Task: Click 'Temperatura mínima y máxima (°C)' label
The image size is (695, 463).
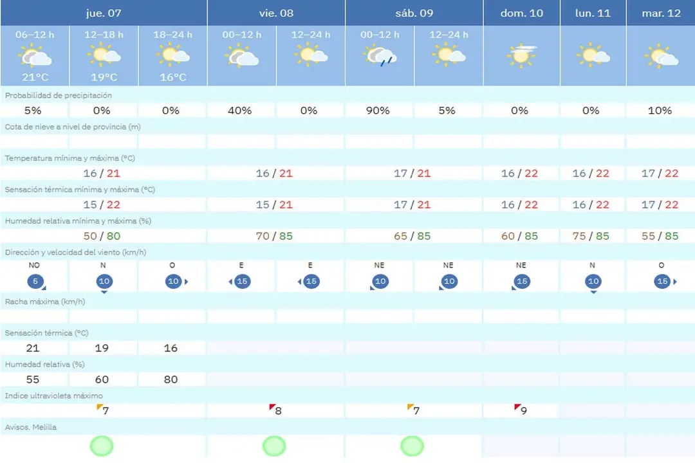Action: coord(70,158)
